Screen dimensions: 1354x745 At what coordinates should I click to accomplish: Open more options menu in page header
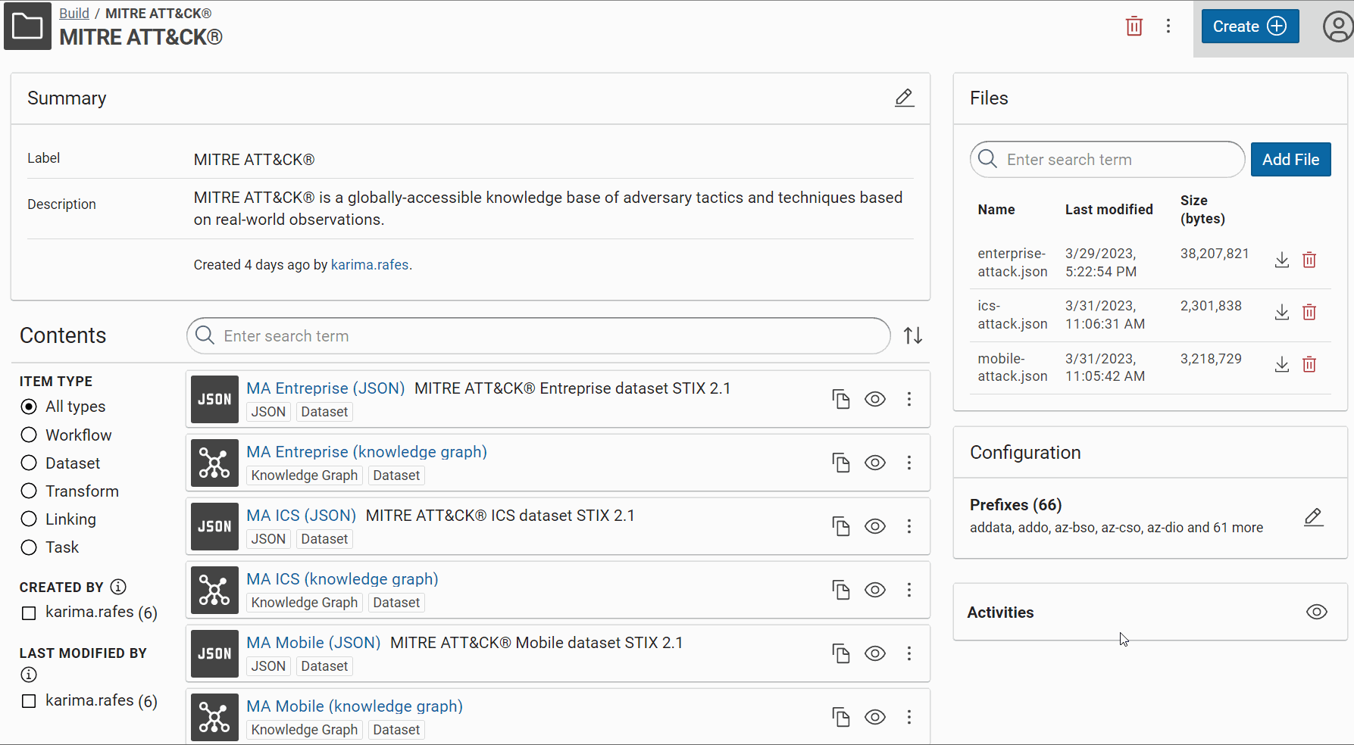pyautogui.click(x=1168, y=26)
